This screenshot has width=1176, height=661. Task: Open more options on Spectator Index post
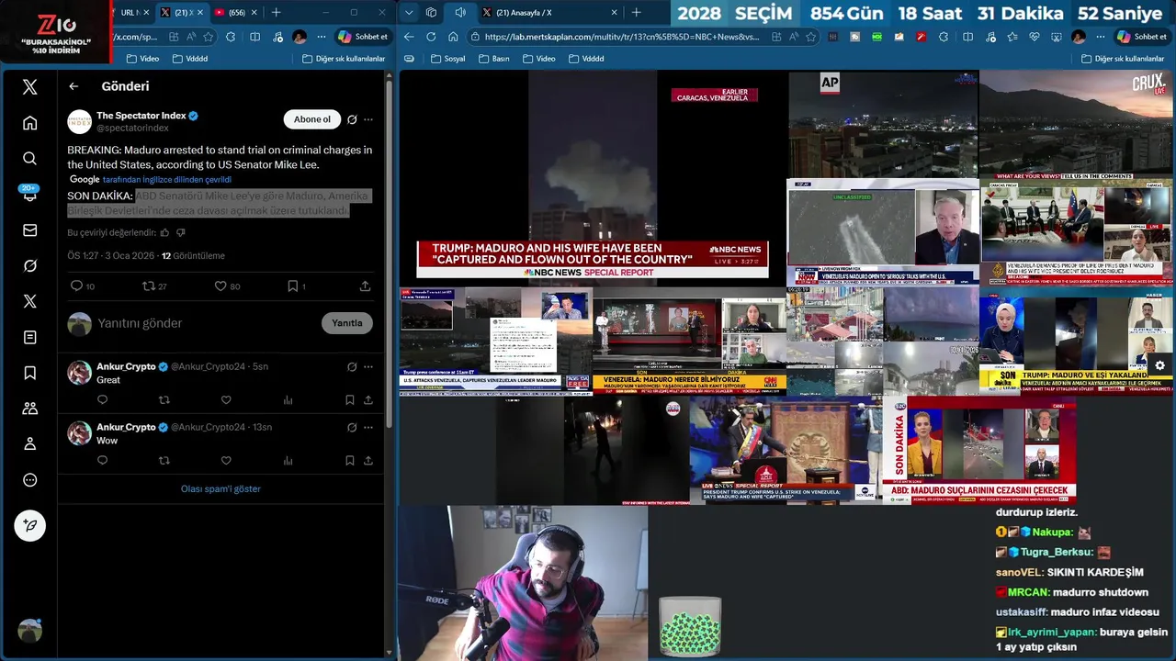[368, 119]
